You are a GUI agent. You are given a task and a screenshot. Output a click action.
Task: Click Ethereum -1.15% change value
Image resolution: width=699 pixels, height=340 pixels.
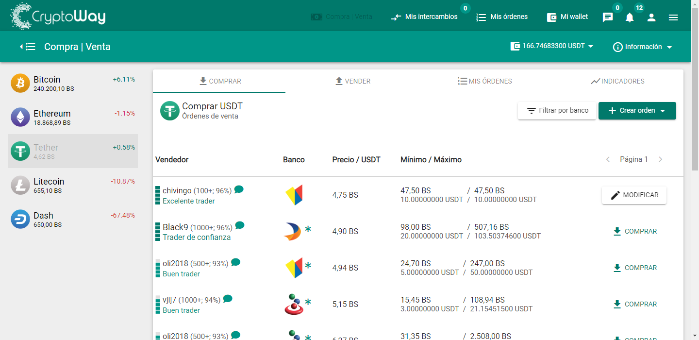(125, 113)
